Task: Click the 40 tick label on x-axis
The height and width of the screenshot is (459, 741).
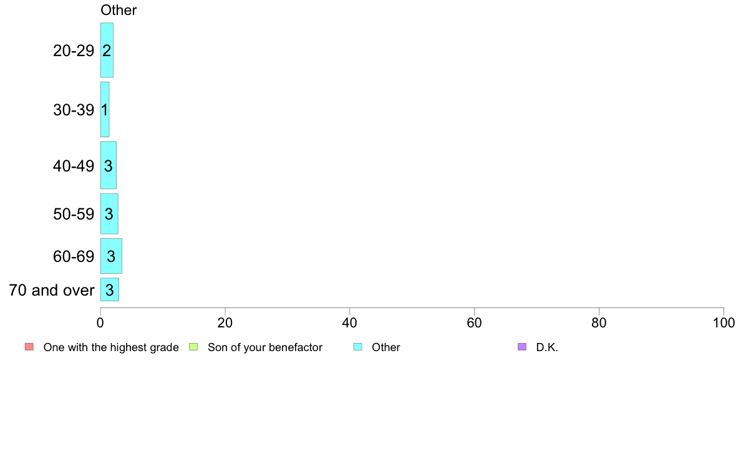Action: (350, 323)
